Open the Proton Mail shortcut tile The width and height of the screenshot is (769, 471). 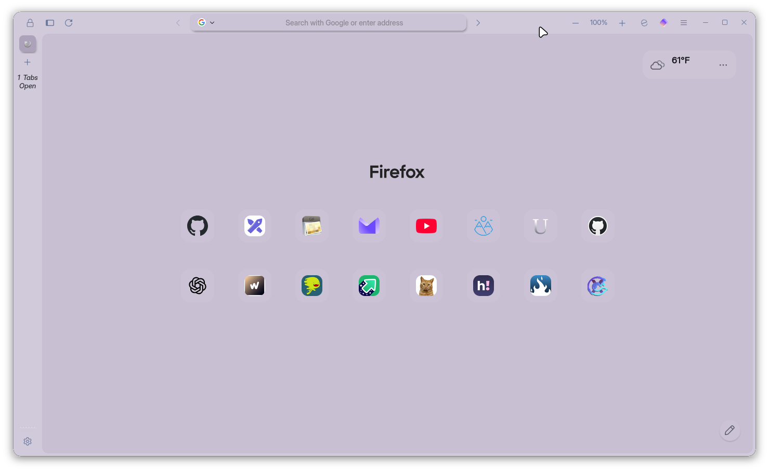click(369, 226)
